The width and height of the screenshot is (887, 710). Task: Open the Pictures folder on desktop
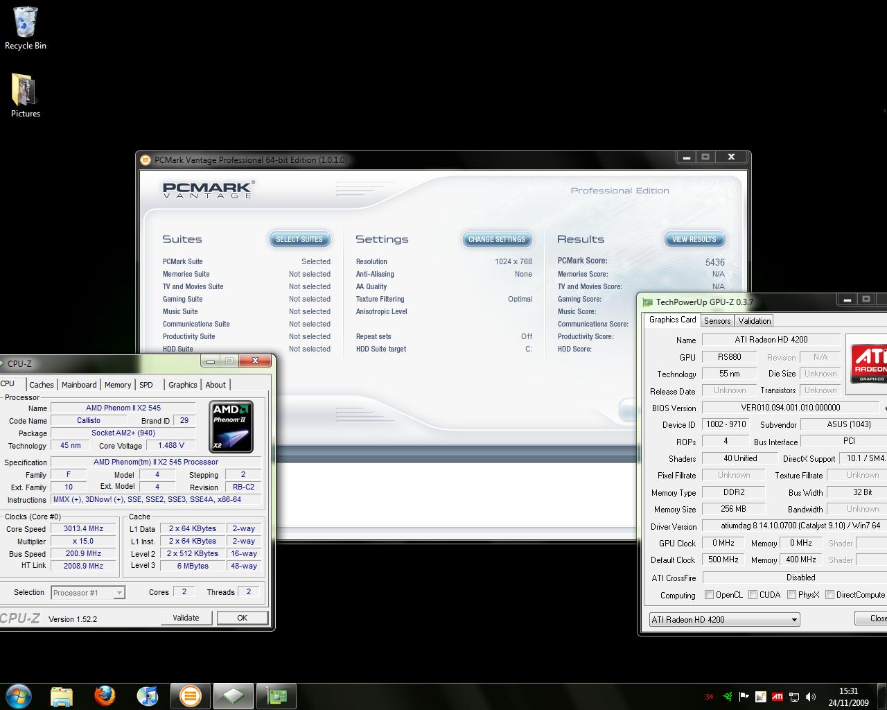click(26, 96)
